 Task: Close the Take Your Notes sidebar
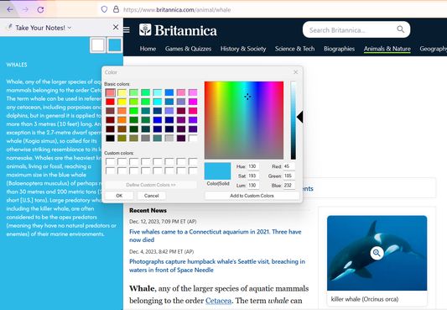click(116, 27)
